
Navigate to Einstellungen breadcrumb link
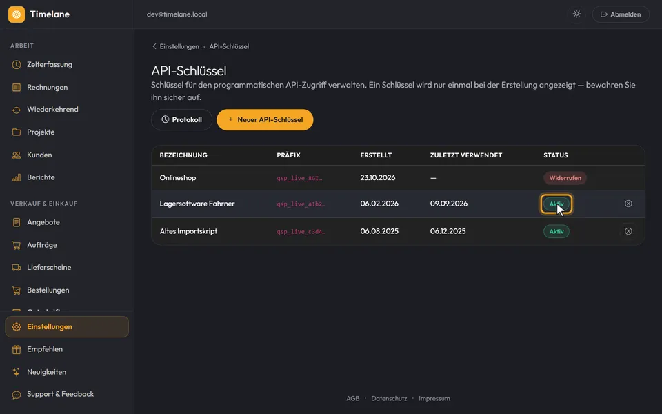[179, 46]
